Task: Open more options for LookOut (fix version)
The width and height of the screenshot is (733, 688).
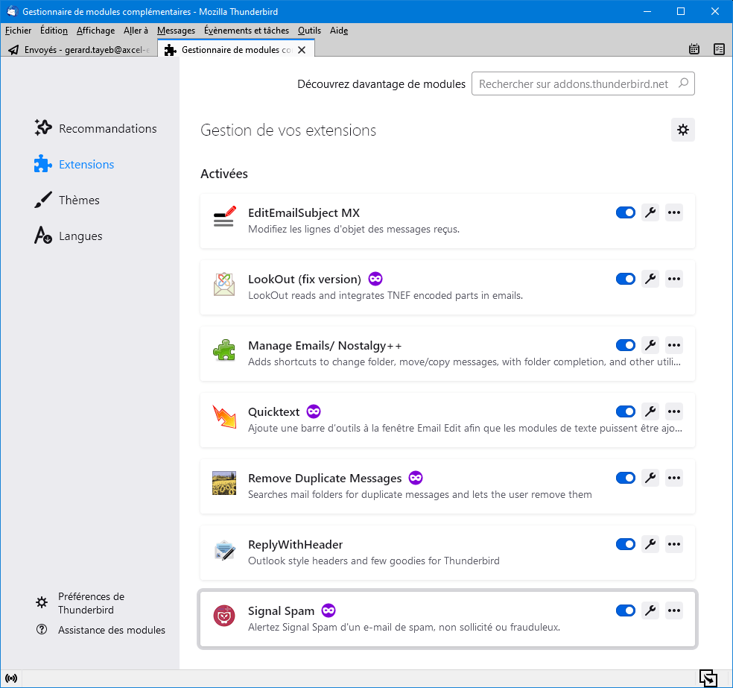Action: click(x=674, y=279)
